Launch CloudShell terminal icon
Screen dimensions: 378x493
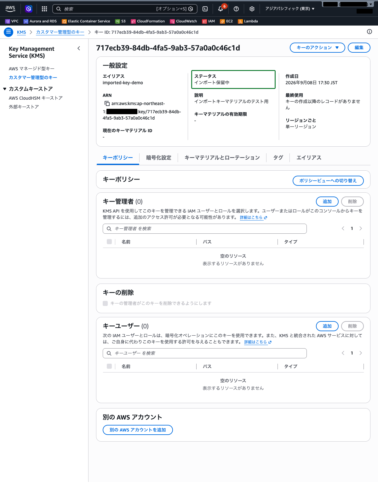click(x=205, y=9)
